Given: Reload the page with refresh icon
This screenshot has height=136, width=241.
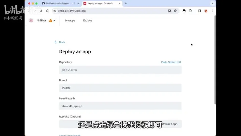Looking at the screenshot, I should [x=41, y=11].
